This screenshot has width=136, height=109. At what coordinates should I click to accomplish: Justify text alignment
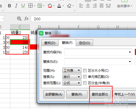102,6
